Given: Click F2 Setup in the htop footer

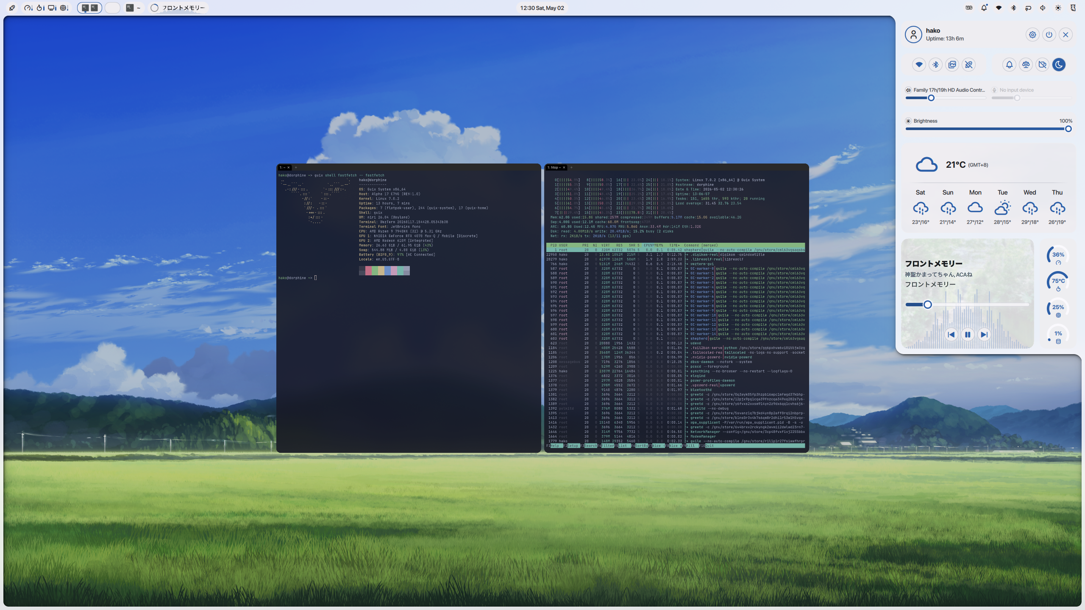Looking at the screenshot, I should (571, 446).
